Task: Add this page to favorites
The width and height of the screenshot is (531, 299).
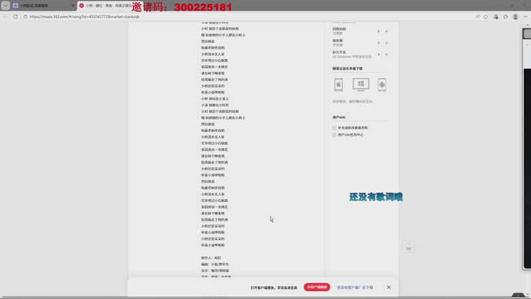Action: pos(486,17)
